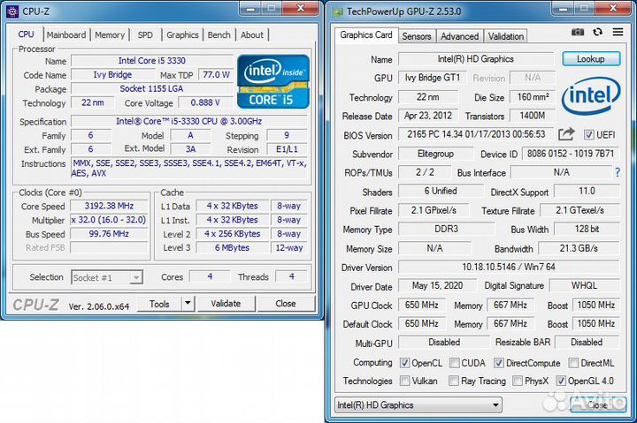This screenshot has height=423, width=637.
Task: Click the Lookup button
Action: (591, 59)
